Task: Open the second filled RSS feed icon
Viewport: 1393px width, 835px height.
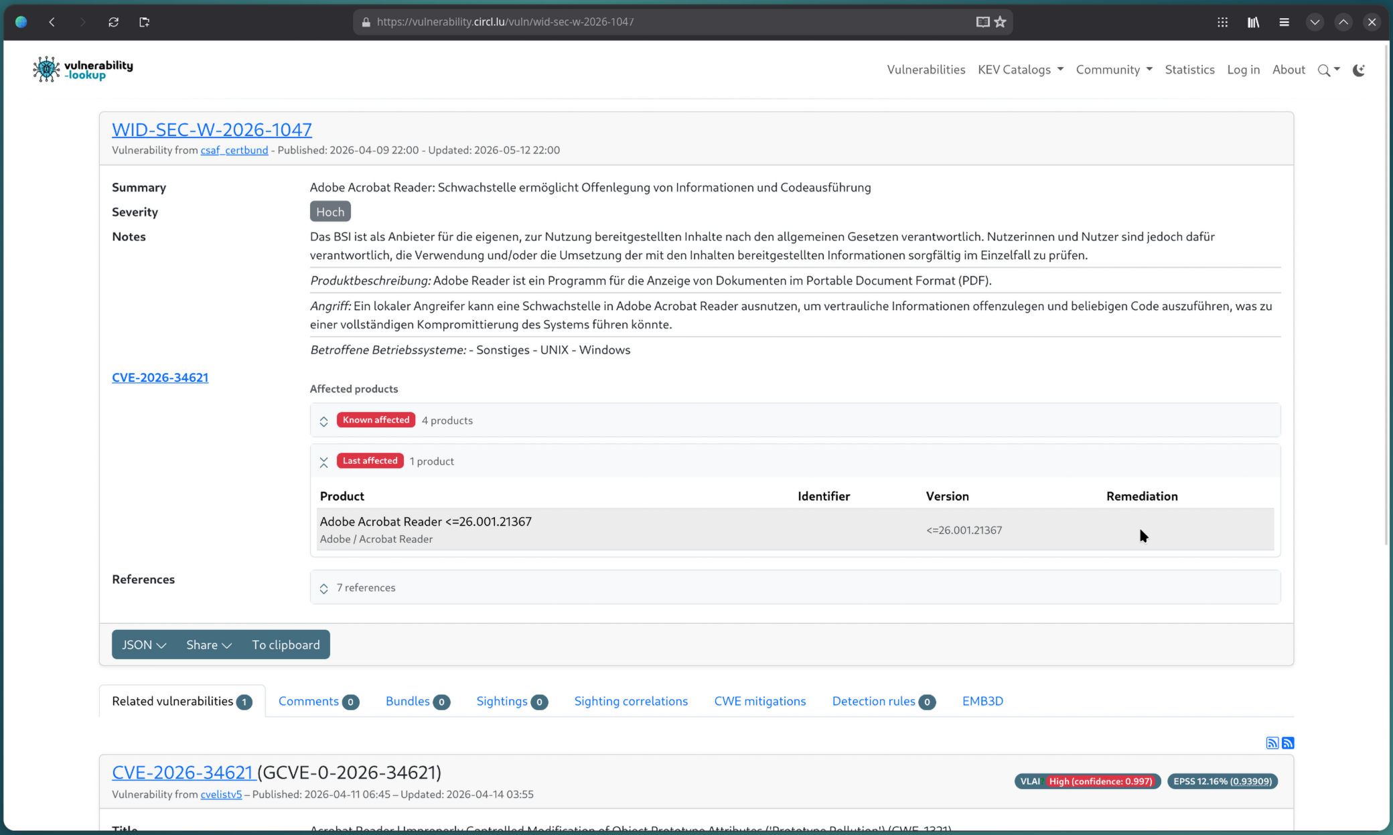Action: pos(1288,743)
